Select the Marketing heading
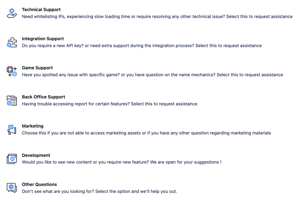302x202 pixels. click(33, 126)
